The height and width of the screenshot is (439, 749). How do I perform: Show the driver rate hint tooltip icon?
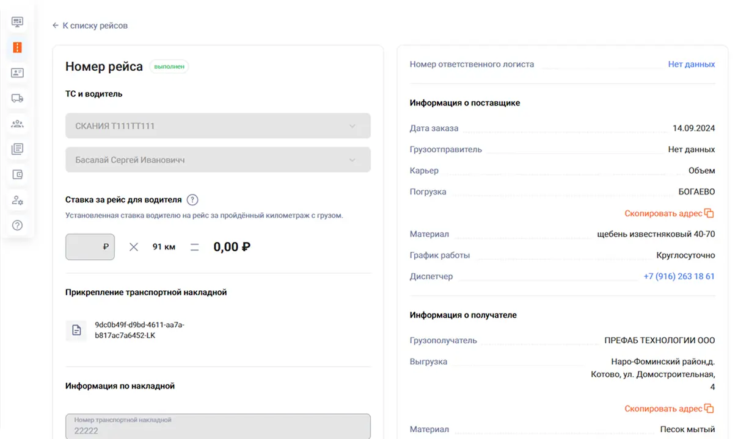(x=192, y=199)
